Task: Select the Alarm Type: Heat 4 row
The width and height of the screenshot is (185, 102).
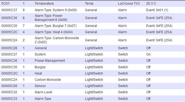Action: 92,32
